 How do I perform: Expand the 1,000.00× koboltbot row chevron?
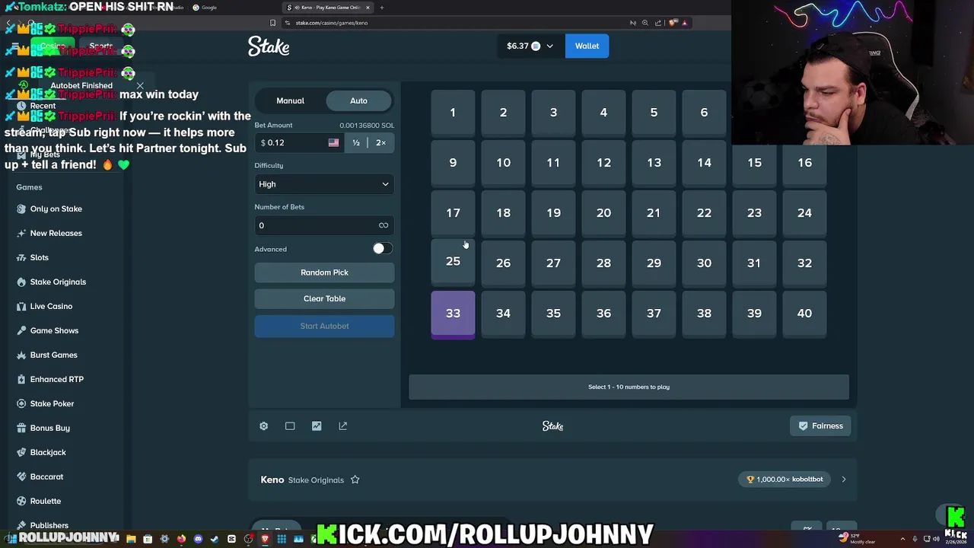tap(843, 479)
